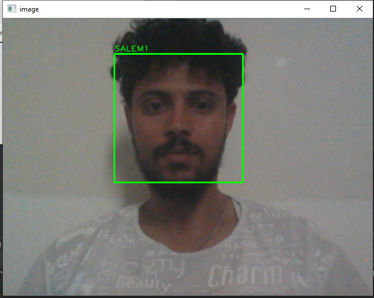Maximize the image window
The image size is (374, 298).
click(333, 9)
